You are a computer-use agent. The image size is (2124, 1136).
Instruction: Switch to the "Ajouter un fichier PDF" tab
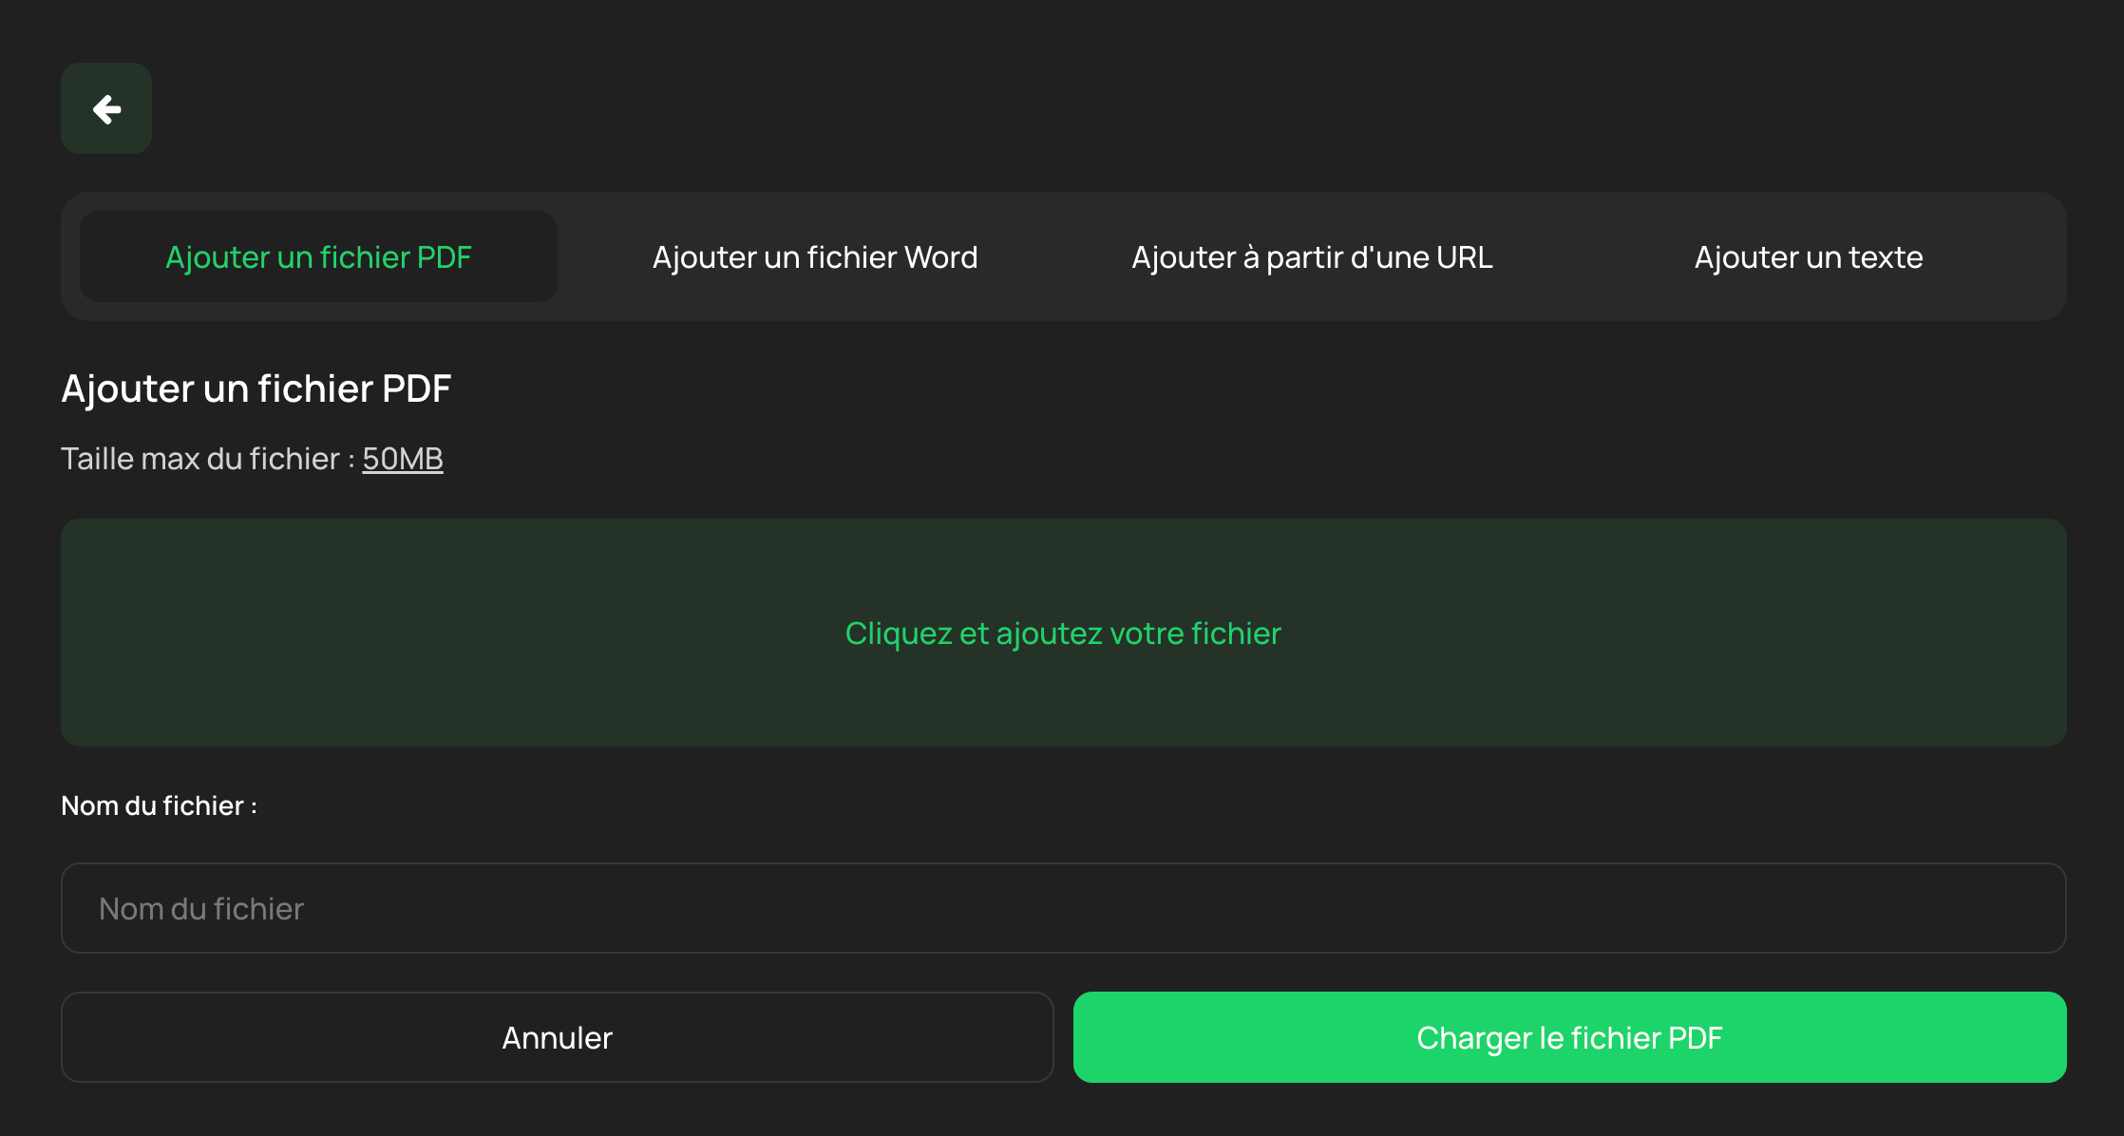318,257
